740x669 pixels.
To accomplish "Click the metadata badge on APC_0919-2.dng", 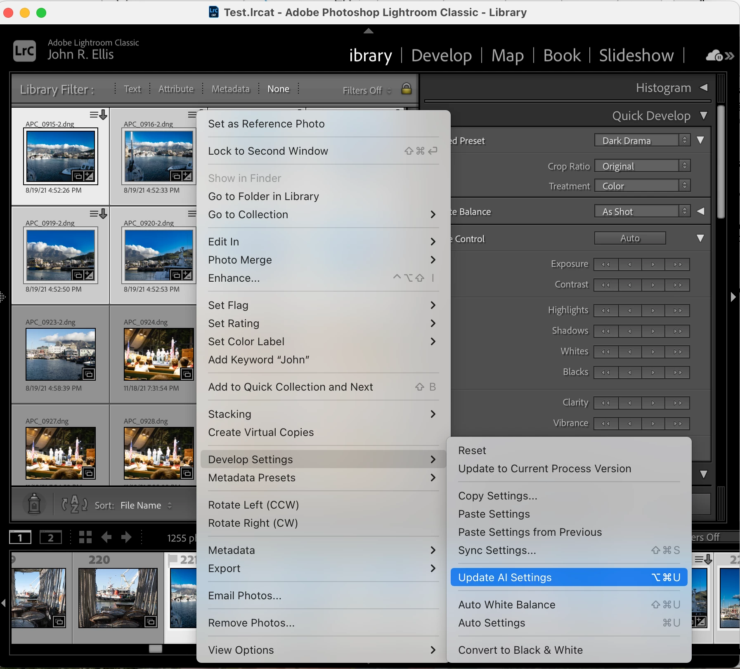I will [99, 214].
